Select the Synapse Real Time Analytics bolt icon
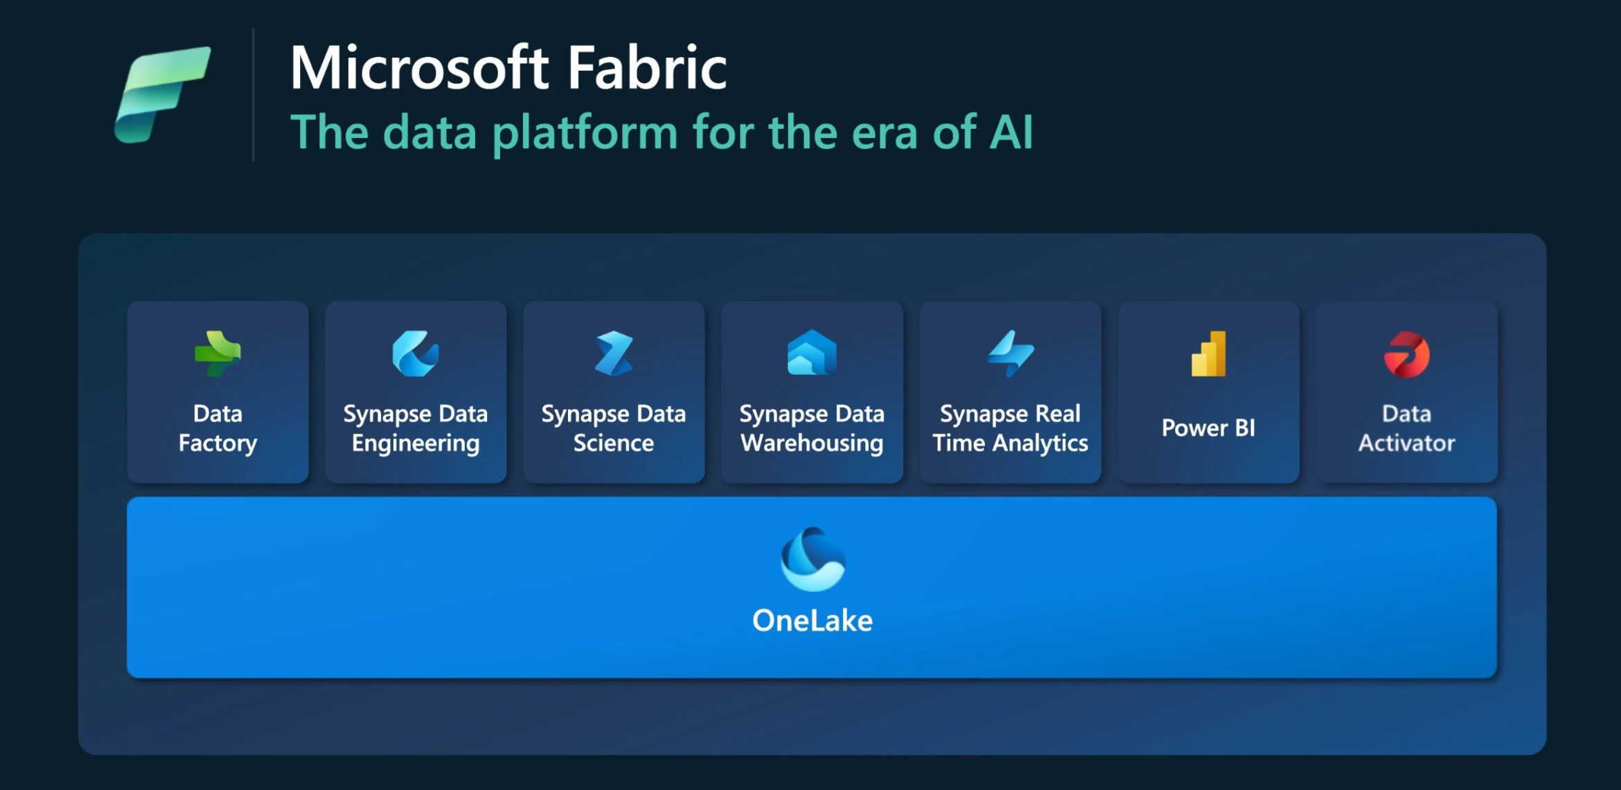The height and width of the screenshot is (790, 1621). click(1011, 353)
